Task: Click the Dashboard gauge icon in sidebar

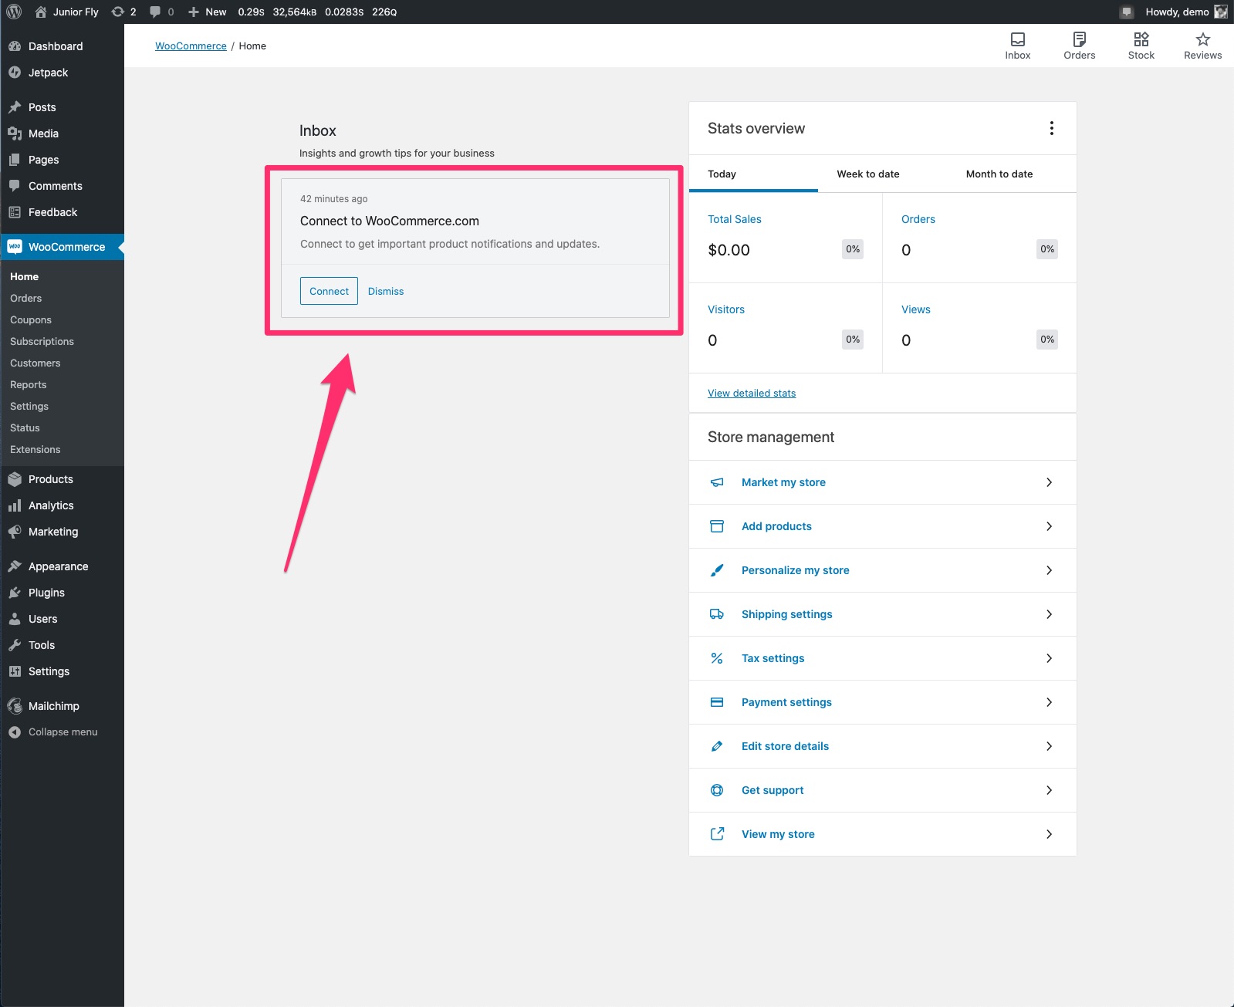Action: (x=15, y=46)
